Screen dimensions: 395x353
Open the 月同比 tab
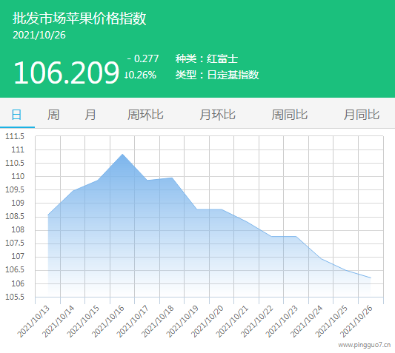pyautogui.click(x=362, y=115)
